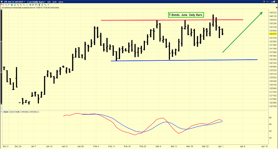Click the no historical market data message

30,8
